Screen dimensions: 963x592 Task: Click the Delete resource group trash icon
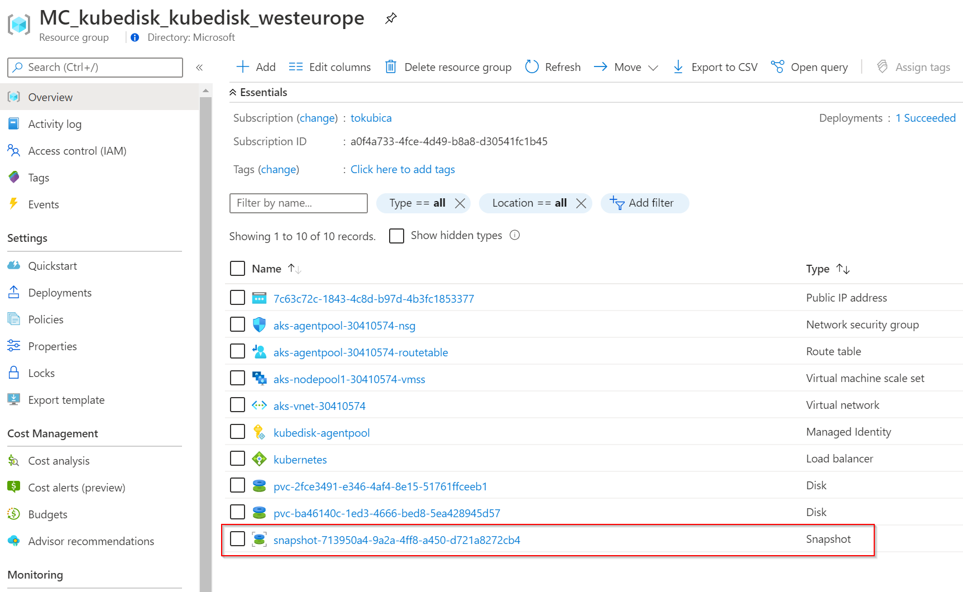391,67
